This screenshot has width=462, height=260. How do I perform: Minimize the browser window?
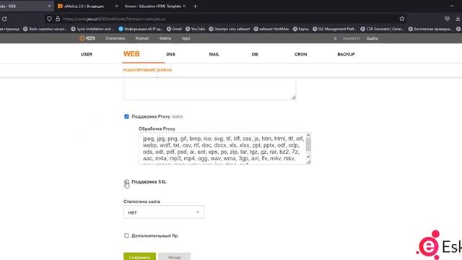point(452,6)
